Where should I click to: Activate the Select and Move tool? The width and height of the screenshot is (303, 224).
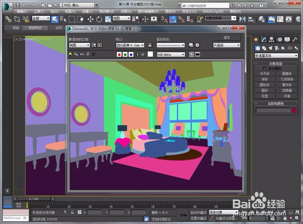[x=90, y=19]
